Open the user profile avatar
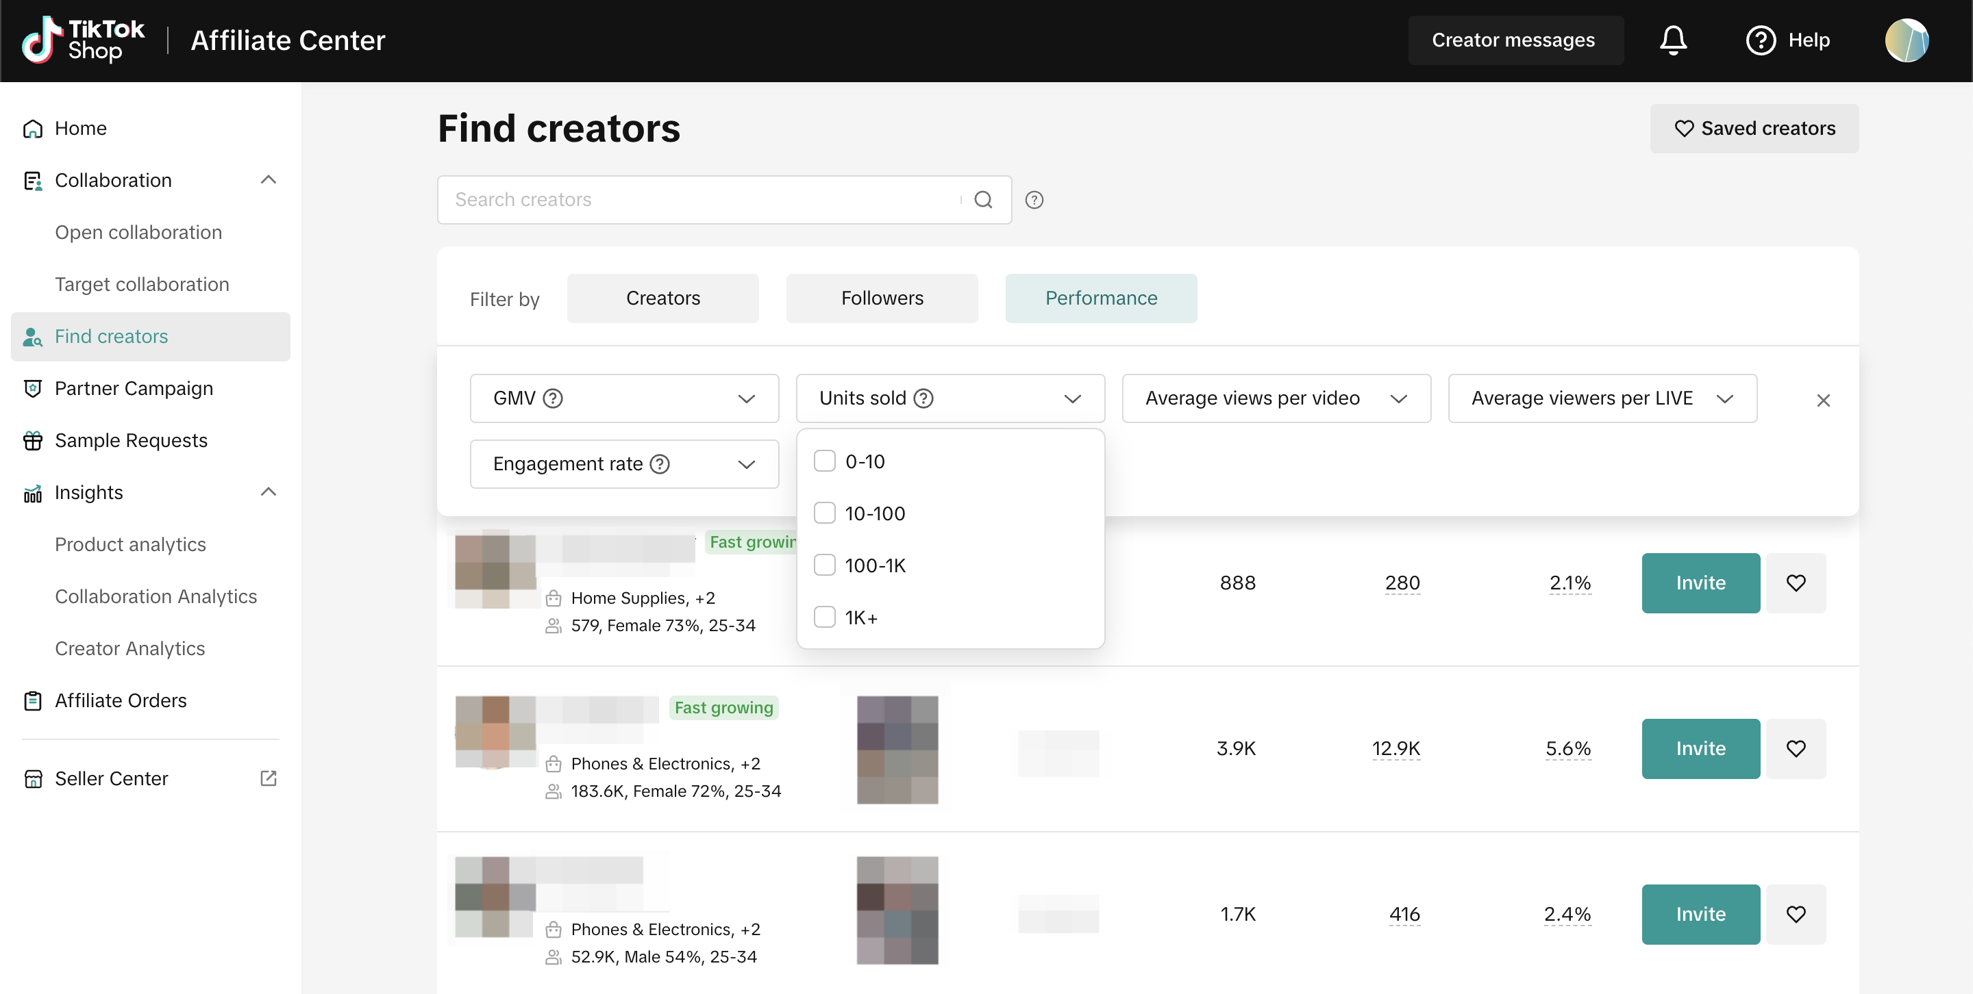This screenshot has height=994, width=1973. pos(1907,40)
